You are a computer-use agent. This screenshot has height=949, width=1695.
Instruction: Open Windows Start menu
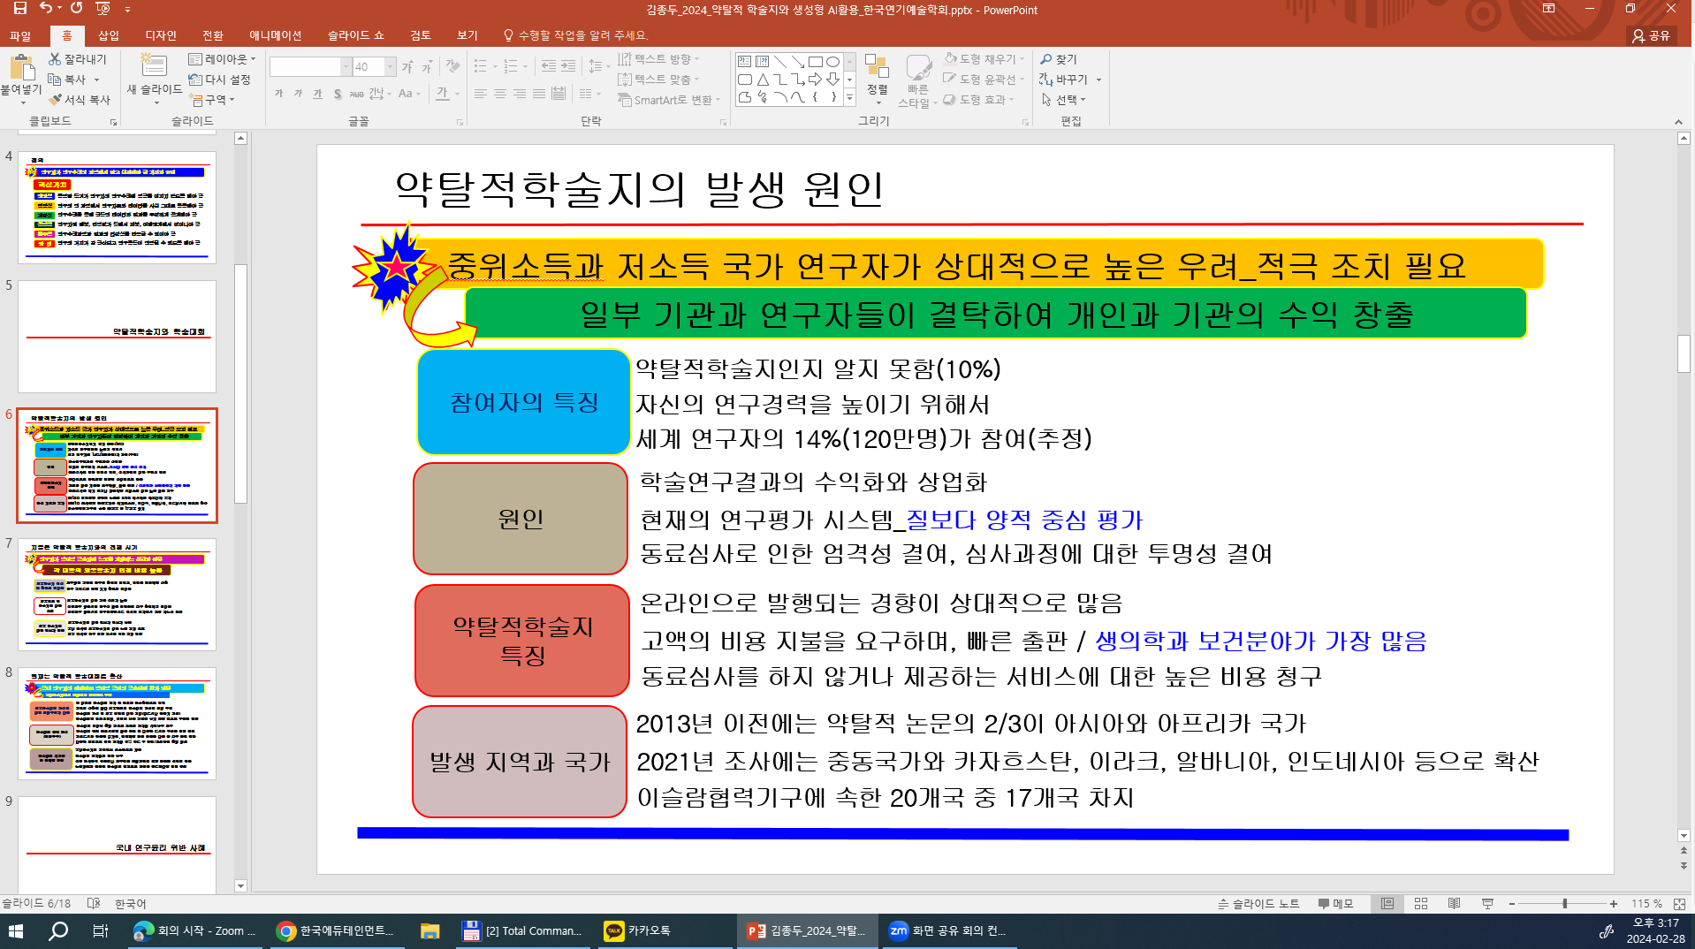(16, 930)
